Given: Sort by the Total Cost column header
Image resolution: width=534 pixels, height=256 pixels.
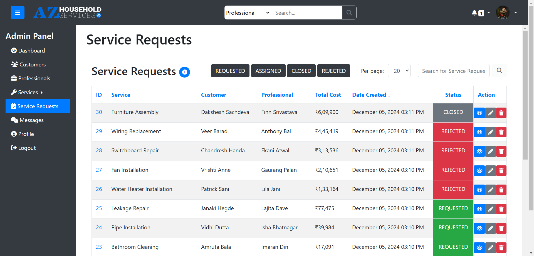Looking at the screenshot, I should [328, 95].
